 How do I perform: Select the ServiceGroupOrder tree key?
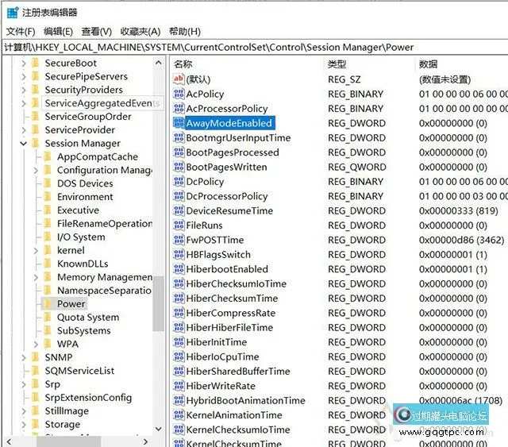(x=88, y=117)
